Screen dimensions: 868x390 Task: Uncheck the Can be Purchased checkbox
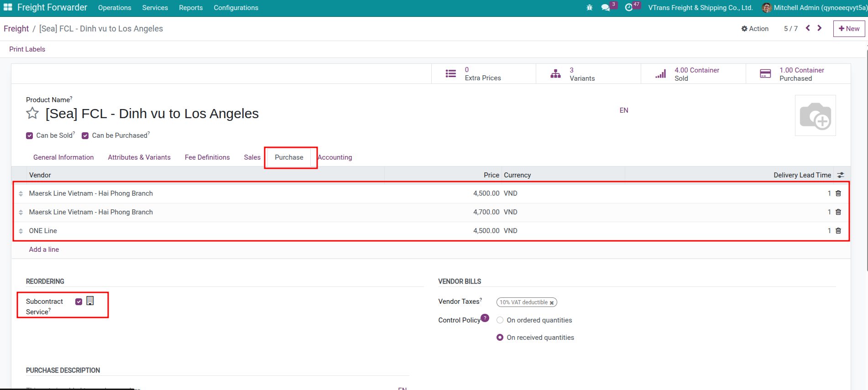tap(85, 135)
